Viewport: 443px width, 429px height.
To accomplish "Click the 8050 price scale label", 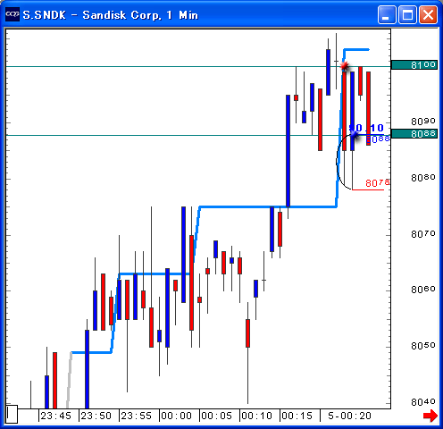I will (x=423, y=346).
